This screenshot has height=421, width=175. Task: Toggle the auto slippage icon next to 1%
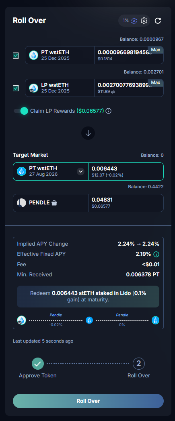coord(134,21)
